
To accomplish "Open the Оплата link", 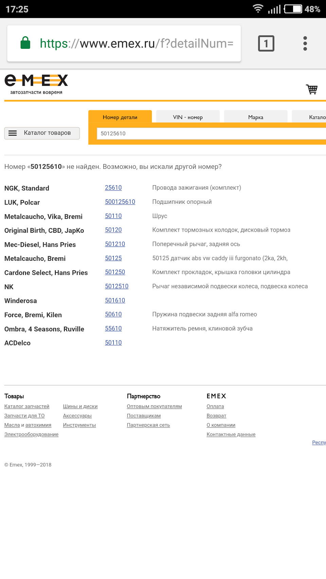I will tap(215, 406).
